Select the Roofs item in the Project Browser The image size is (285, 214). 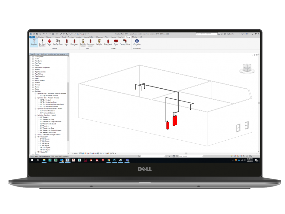point(37,89)
